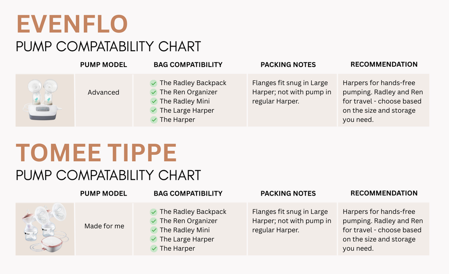Click Tomee Tippe's Large Harper checkmark
449x274 pixels.
[x=153, y=239]
